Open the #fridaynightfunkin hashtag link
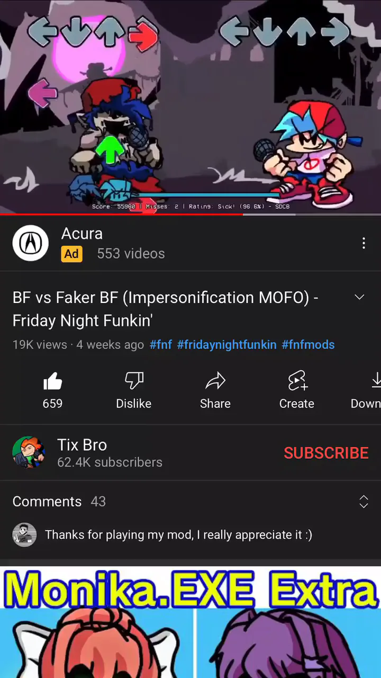Viewport: 381px width, 678px height. click(x=226, y=345)
